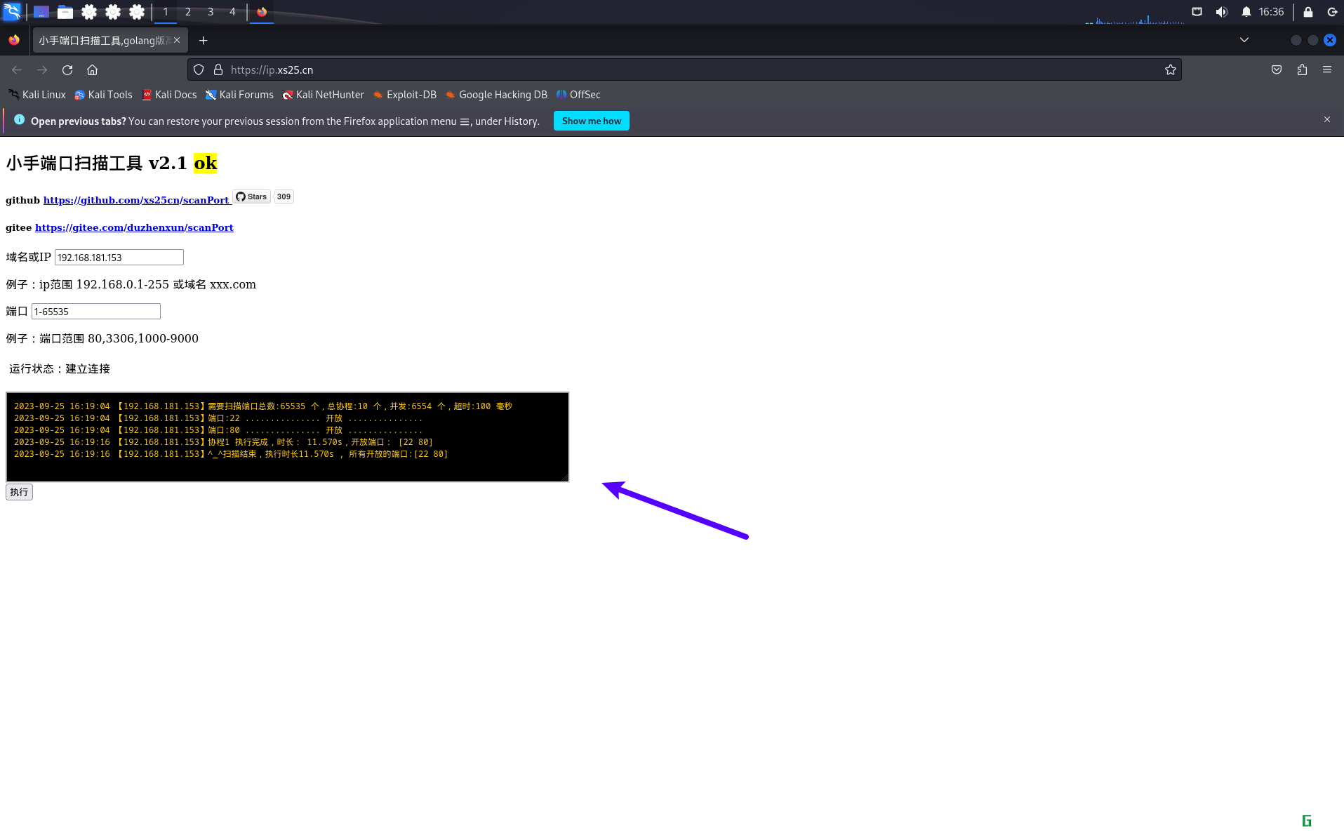The image size is (1344, 838).
Task: Open Kali Docs bookmark
Action: (x=169, y=95)
